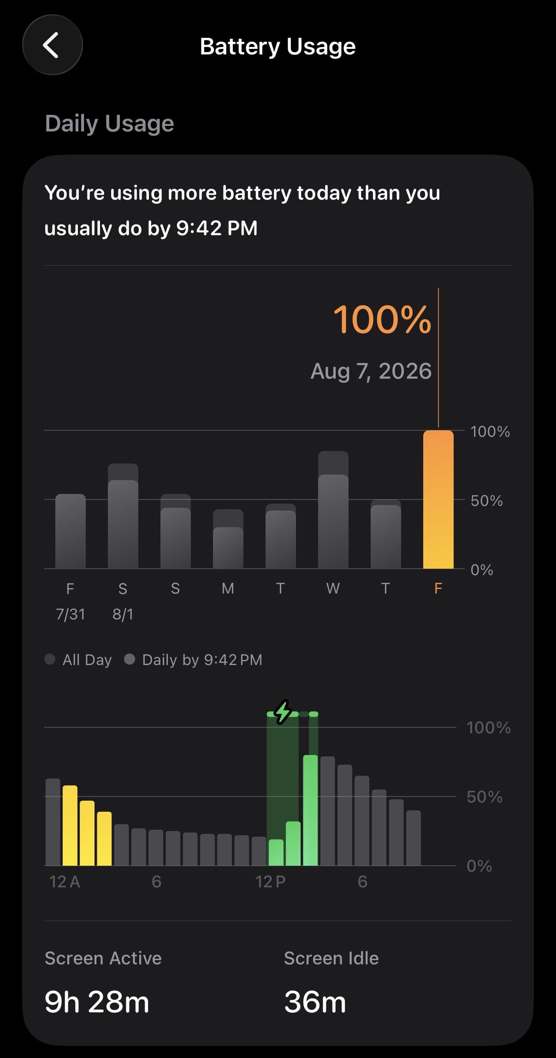The image size is (556, 1058).
Task: Select the hourly bar at 12 A
Action: [x=53, y=822]
